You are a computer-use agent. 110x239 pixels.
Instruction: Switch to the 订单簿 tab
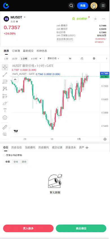pos(16,51)
